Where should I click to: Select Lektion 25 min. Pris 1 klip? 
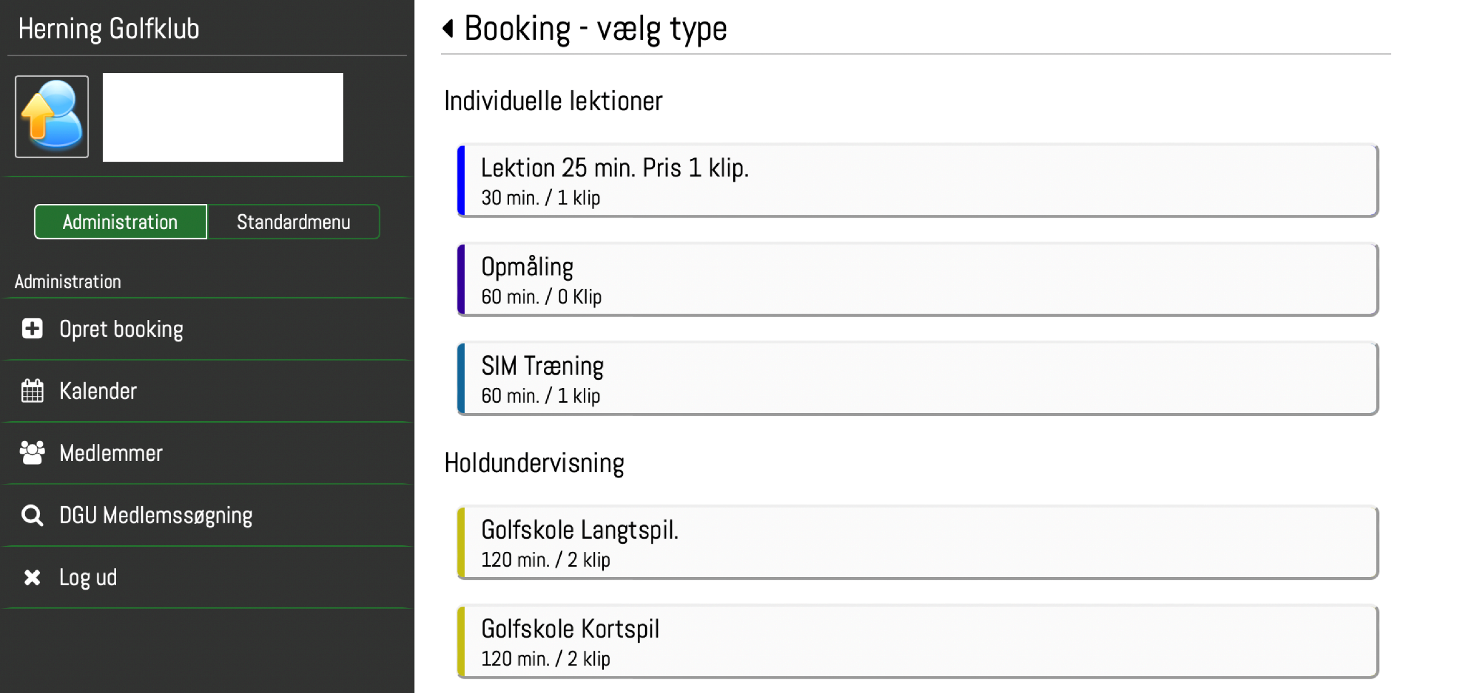tap(917, 181)
